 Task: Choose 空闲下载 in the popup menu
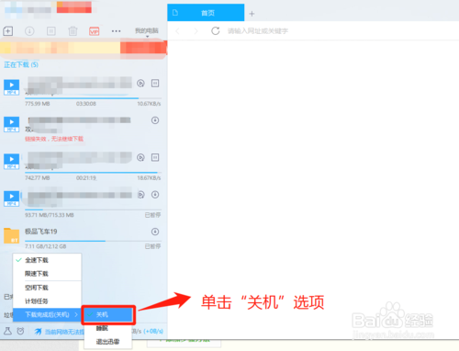pos(47,288)
